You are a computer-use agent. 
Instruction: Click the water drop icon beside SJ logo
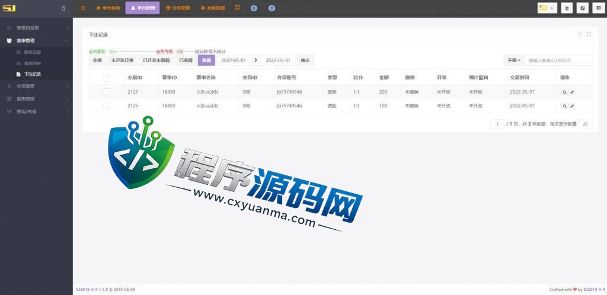[x=63, y=8]
